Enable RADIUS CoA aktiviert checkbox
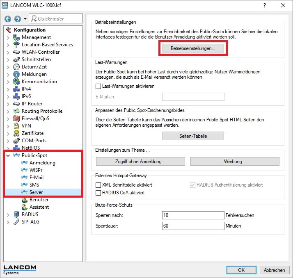 click(x=98, y=193)
